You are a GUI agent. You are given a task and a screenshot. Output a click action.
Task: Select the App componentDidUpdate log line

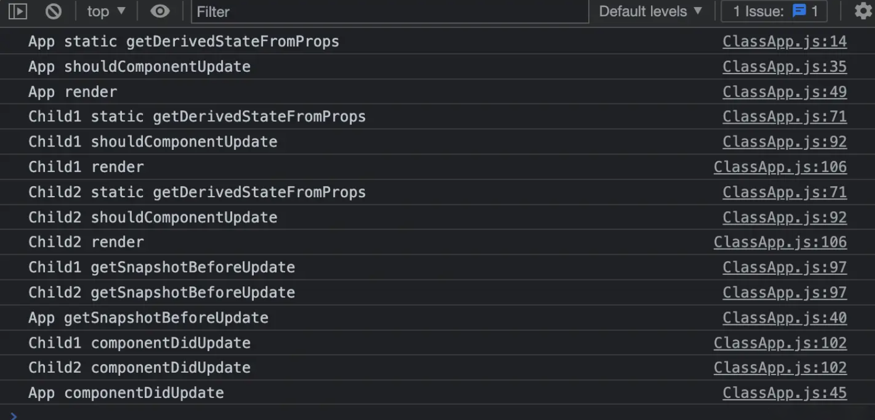126,393
